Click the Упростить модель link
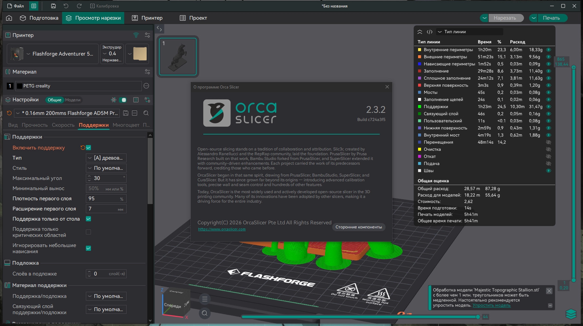The height and width of the screenshot is (326, 583). pyautogui.click(x=491, y=305)
